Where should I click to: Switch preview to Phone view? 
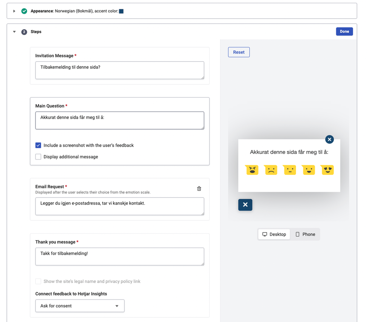pos(305,234)
